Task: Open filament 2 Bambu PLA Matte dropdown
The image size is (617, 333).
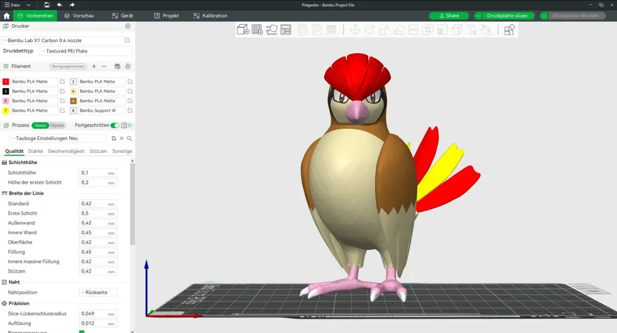Action: [102, 81]
